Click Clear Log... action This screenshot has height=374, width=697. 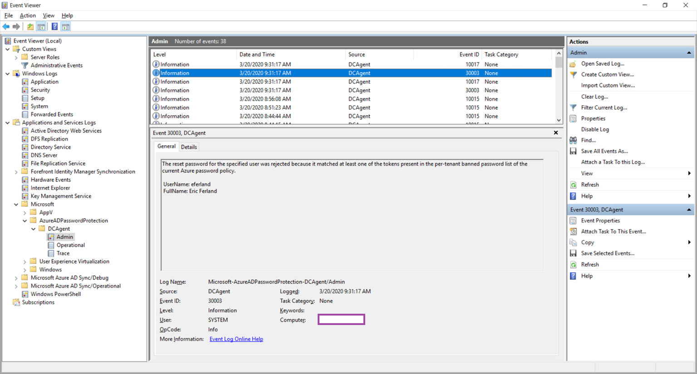(594, 97)
